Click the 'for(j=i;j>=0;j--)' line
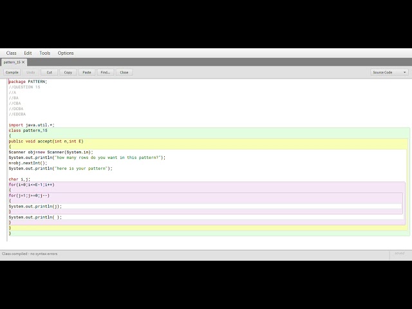Viewport: 412px width, 309px height. coord(29,196)
